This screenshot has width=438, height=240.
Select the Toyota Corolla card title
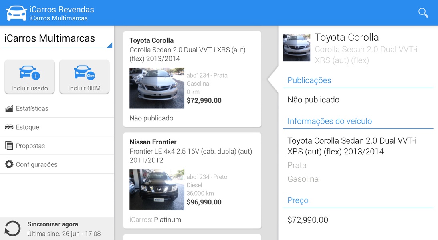click(x=151, y=40)
